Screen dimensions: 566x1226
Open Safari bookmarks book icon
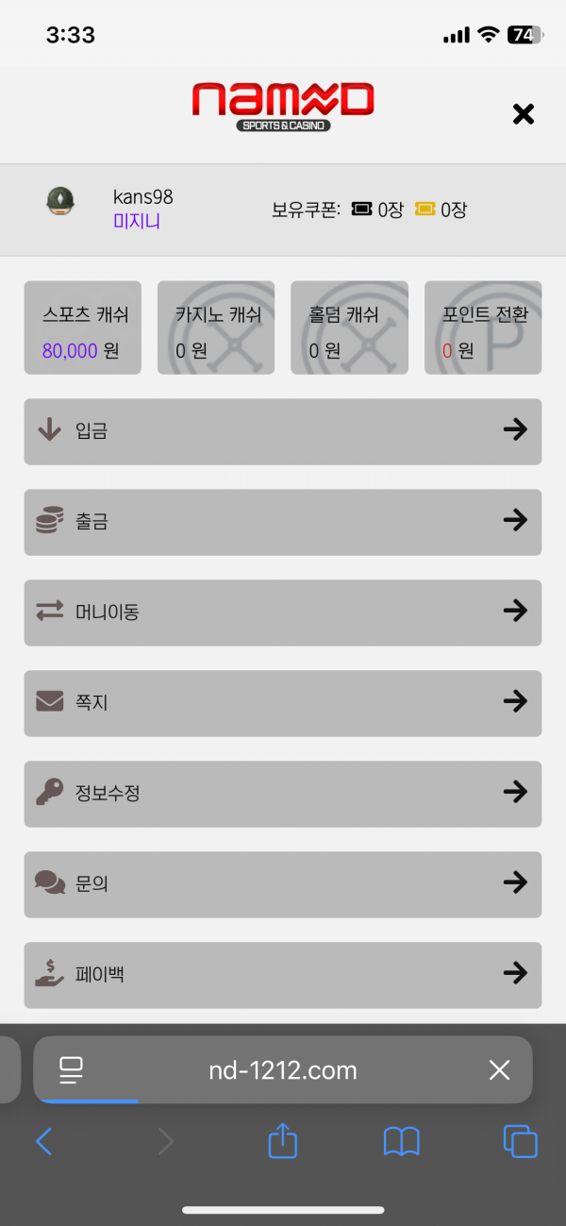point(401,1142)
